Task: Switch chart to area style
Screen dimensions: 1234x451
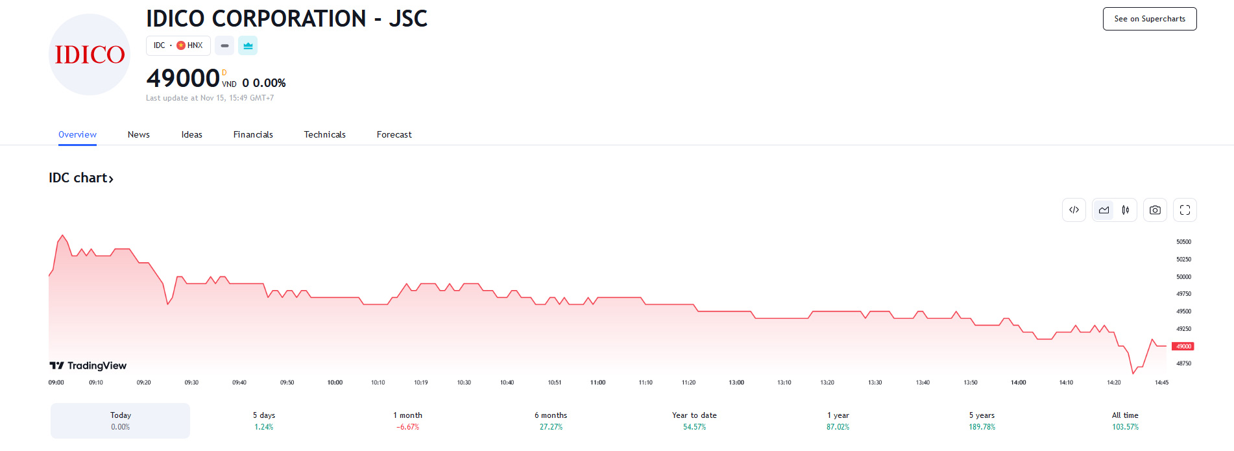Action: (1104, 210)
